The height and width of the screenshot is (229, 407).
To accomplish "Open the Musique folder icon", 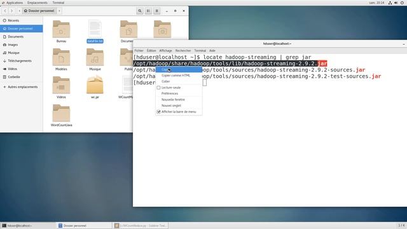I will (x=95, y=57).
